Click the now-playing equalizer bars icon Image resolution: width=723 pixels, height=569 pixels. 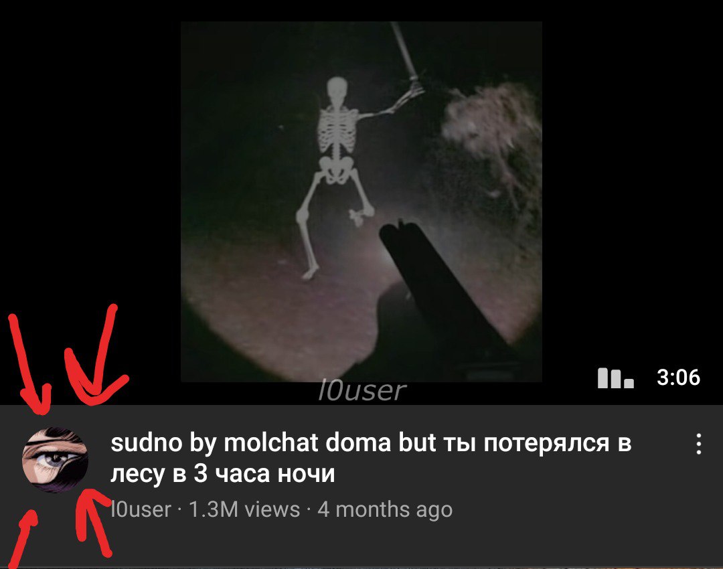click(x=616, y=378)
